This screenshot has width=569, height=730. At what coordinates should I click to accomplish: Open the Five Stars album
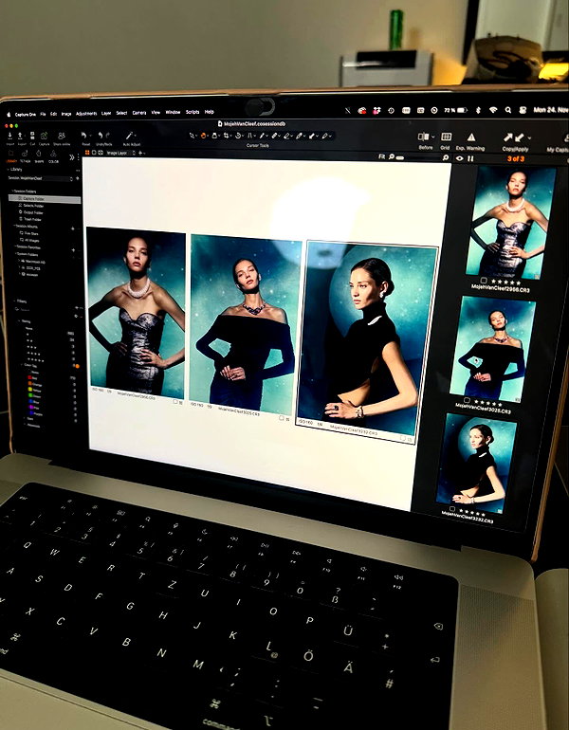[x=28, y=233]
